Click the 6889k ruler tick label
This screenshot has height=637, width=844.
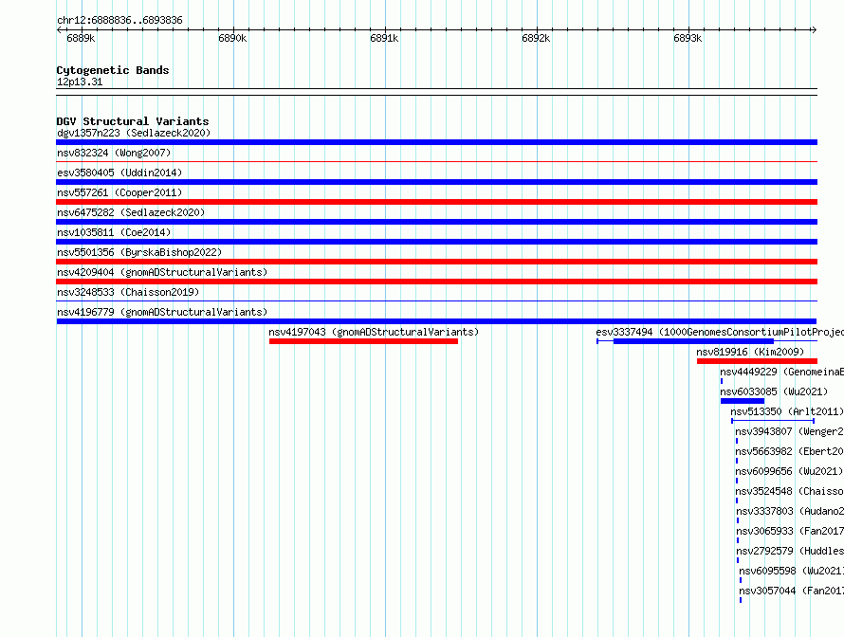(81, 38)
